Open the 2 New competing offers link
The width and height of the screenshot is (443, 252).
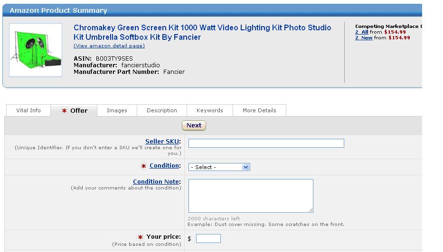[x=364, y=38]
